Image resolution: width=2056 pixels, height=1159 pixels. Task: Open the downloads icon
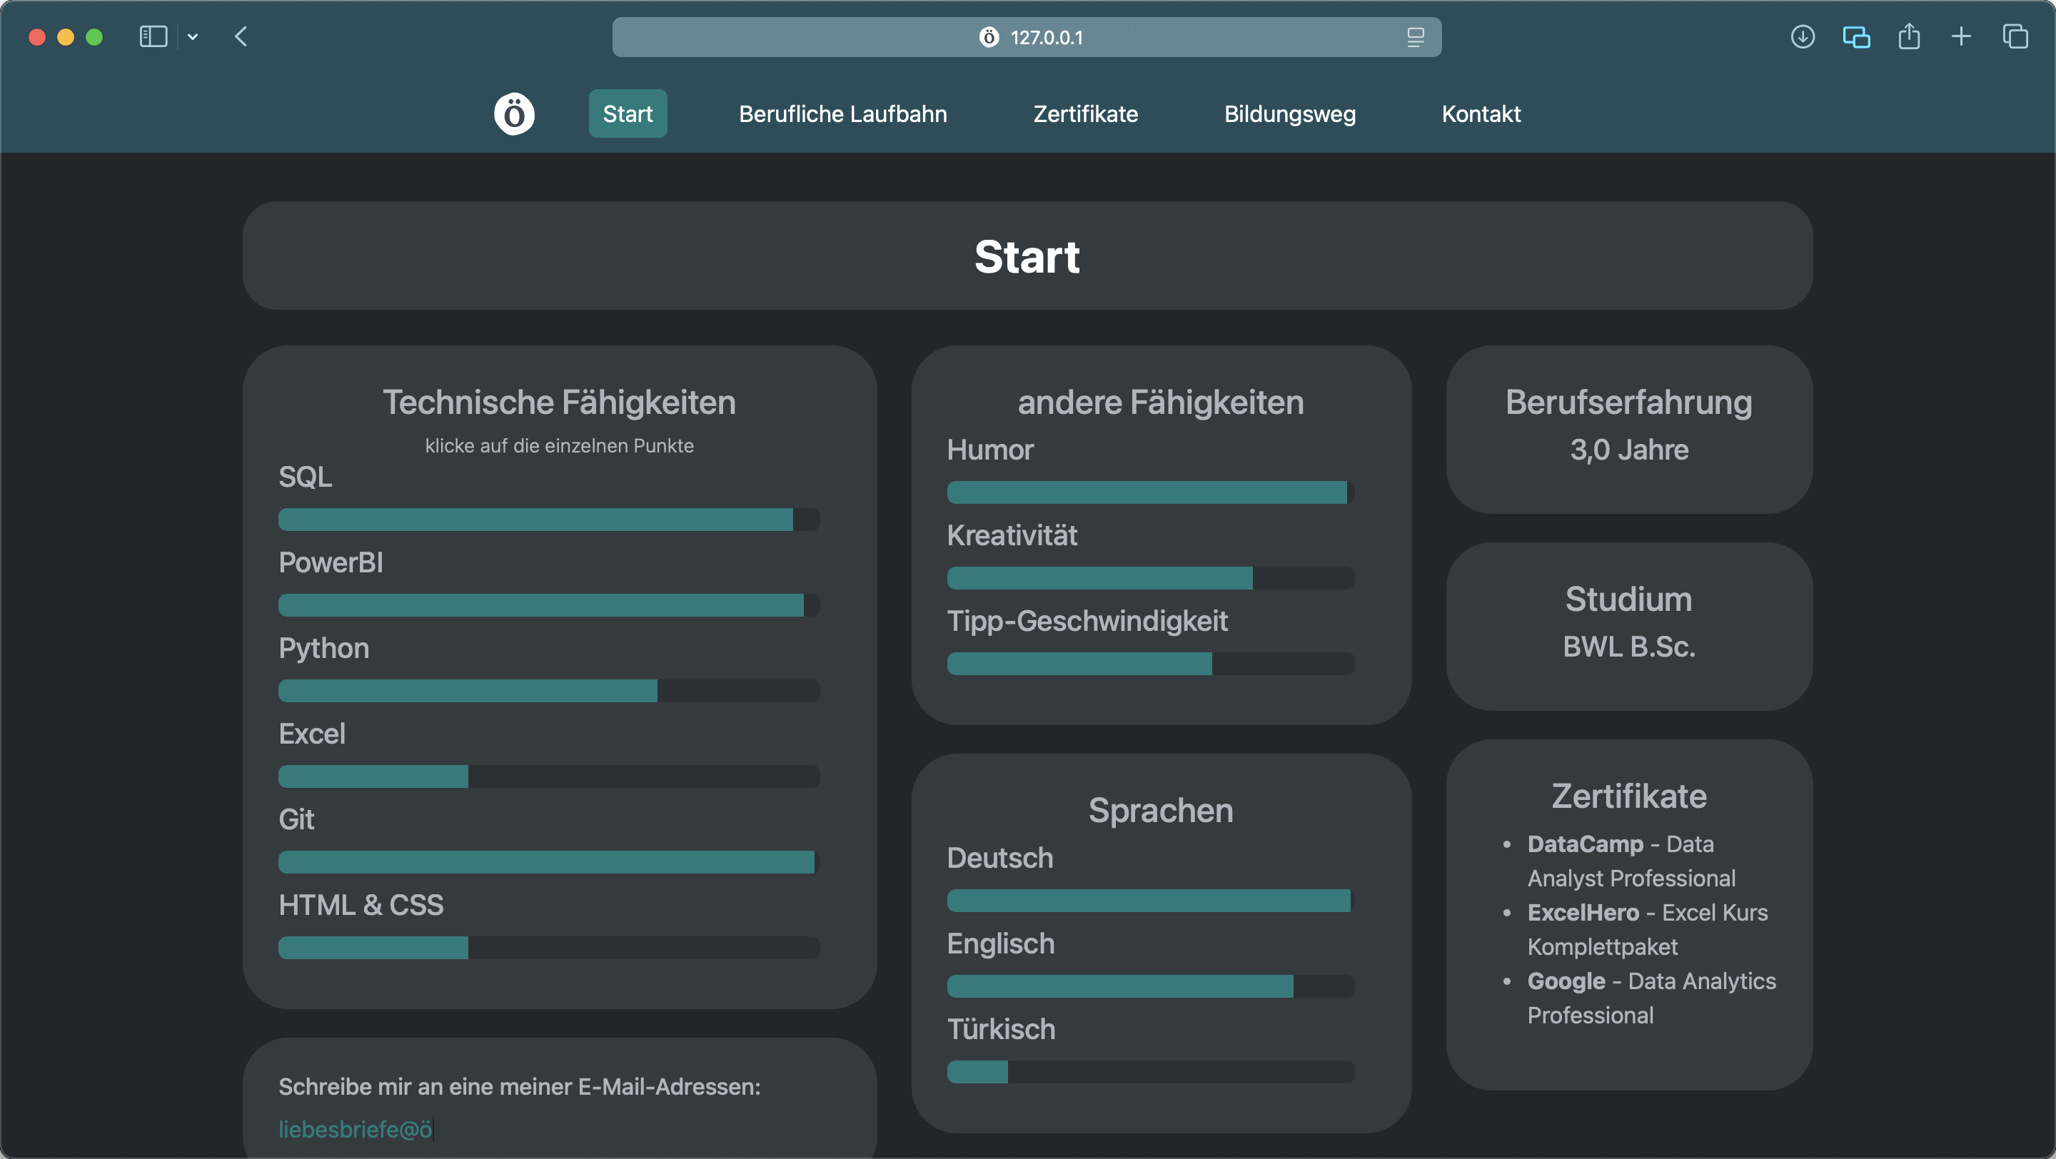tap(1802, 36)
